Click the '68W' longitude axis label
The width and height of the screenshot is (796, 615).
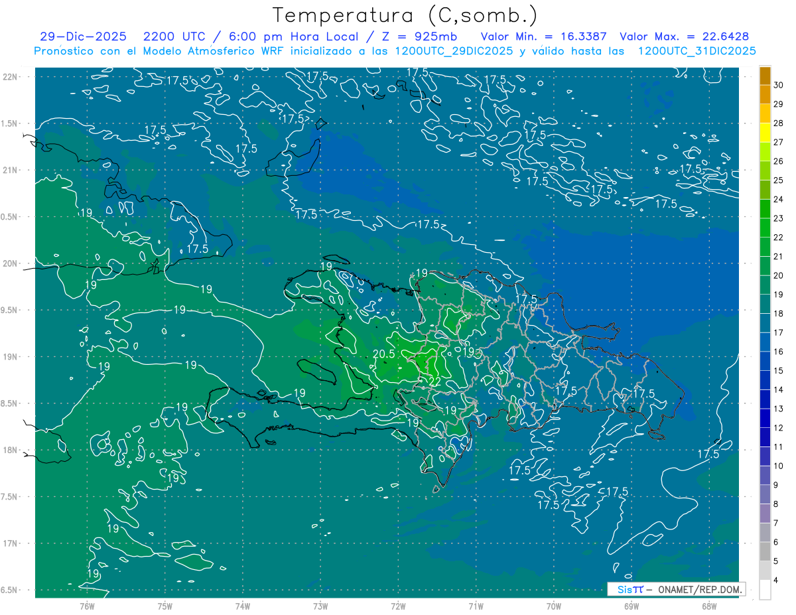[x=709, y=606]
